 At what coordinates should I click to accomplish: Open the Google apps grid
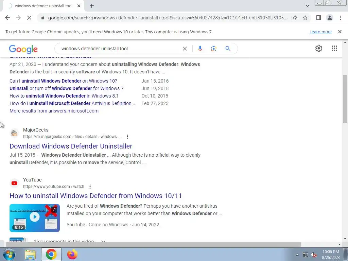coord(334,48)
